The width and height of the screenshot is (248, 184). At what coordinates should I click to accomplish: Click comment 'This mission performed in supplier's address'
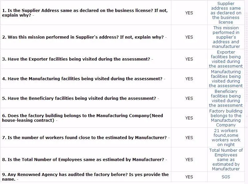point(226,37)
